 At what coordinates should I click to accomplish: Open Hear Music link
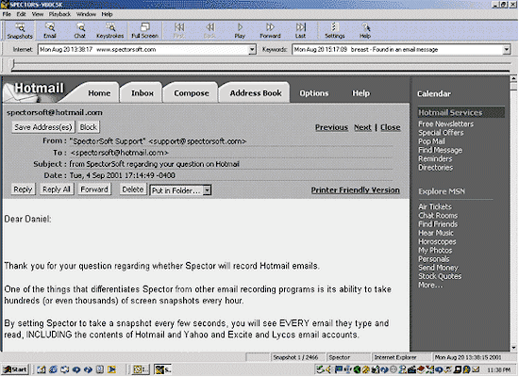pyautogui.click(x=436, y=233)
